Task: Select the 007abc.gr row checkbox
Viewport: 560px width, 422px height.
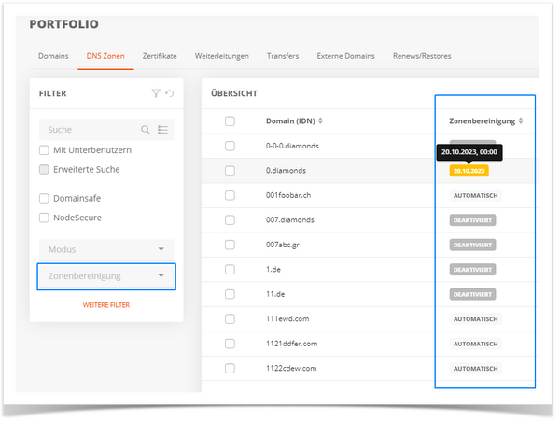Action: click(x=230, y=245)
